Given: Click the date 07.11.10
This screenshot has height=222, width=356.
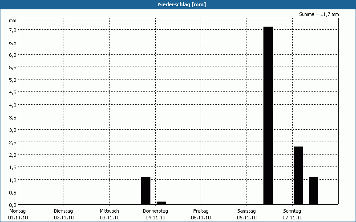Looking at the screenshot, I should (x=293, y=218).
